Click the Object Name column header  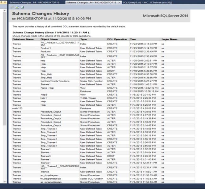[x=49, y=39]
